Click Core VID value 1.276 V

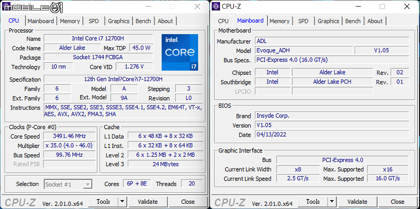click(x=135, y=67)
